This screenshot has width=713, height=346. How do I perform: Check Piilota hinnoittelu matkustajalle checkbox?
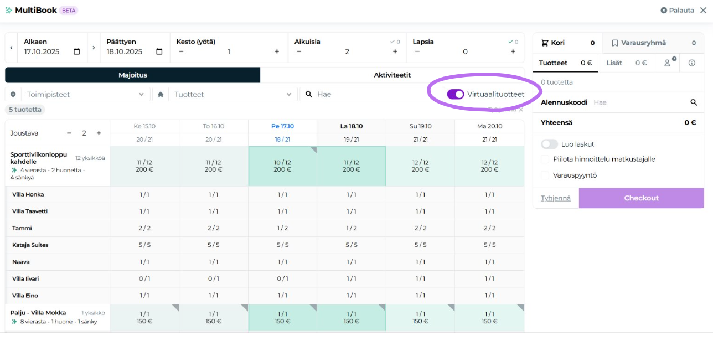(x=545, y=159)
